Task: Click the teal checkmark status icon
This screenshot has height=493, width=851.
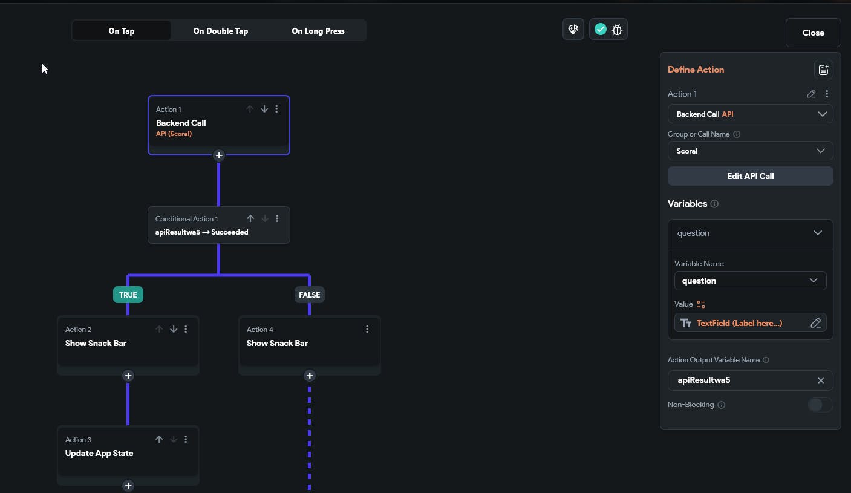Action: tap(600, 29)
